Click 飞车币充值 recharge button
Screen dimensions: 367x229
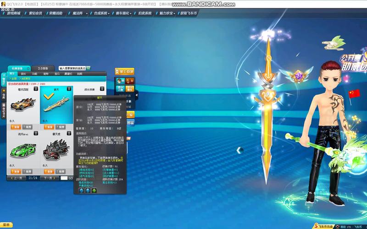coord(324,226)
